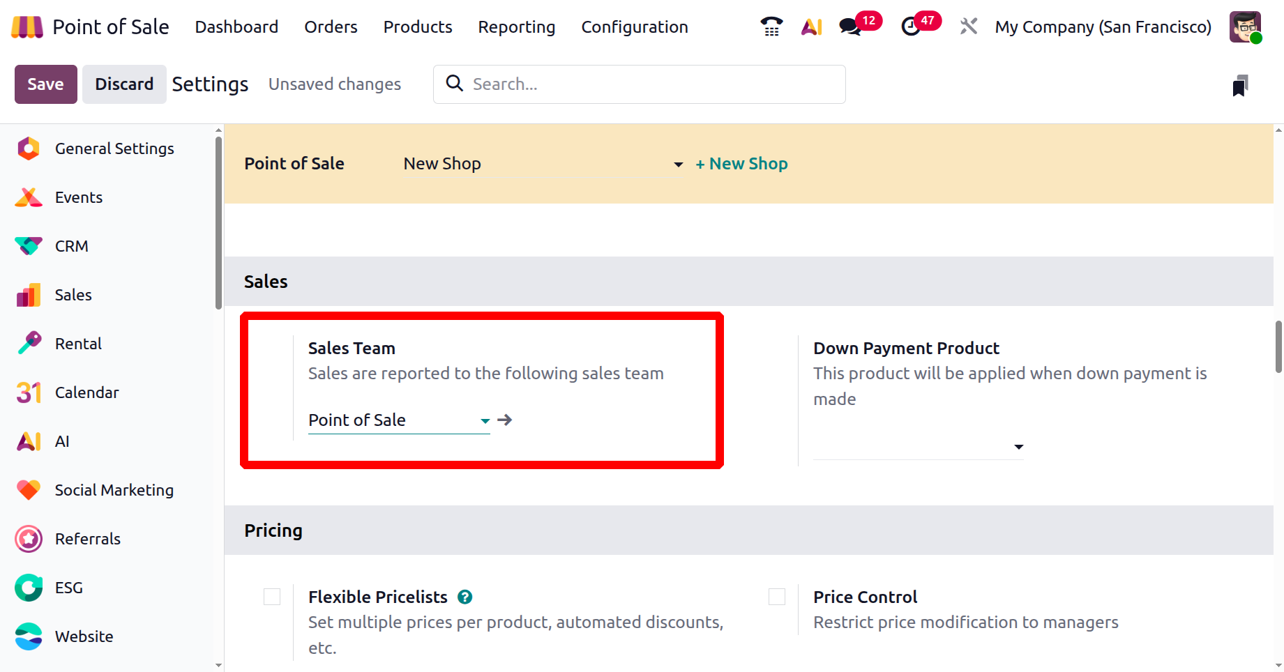The image size is (1284, 672).
Task: Open the Reporting menu
Action: pyautogui.click(x=516, y=26)
